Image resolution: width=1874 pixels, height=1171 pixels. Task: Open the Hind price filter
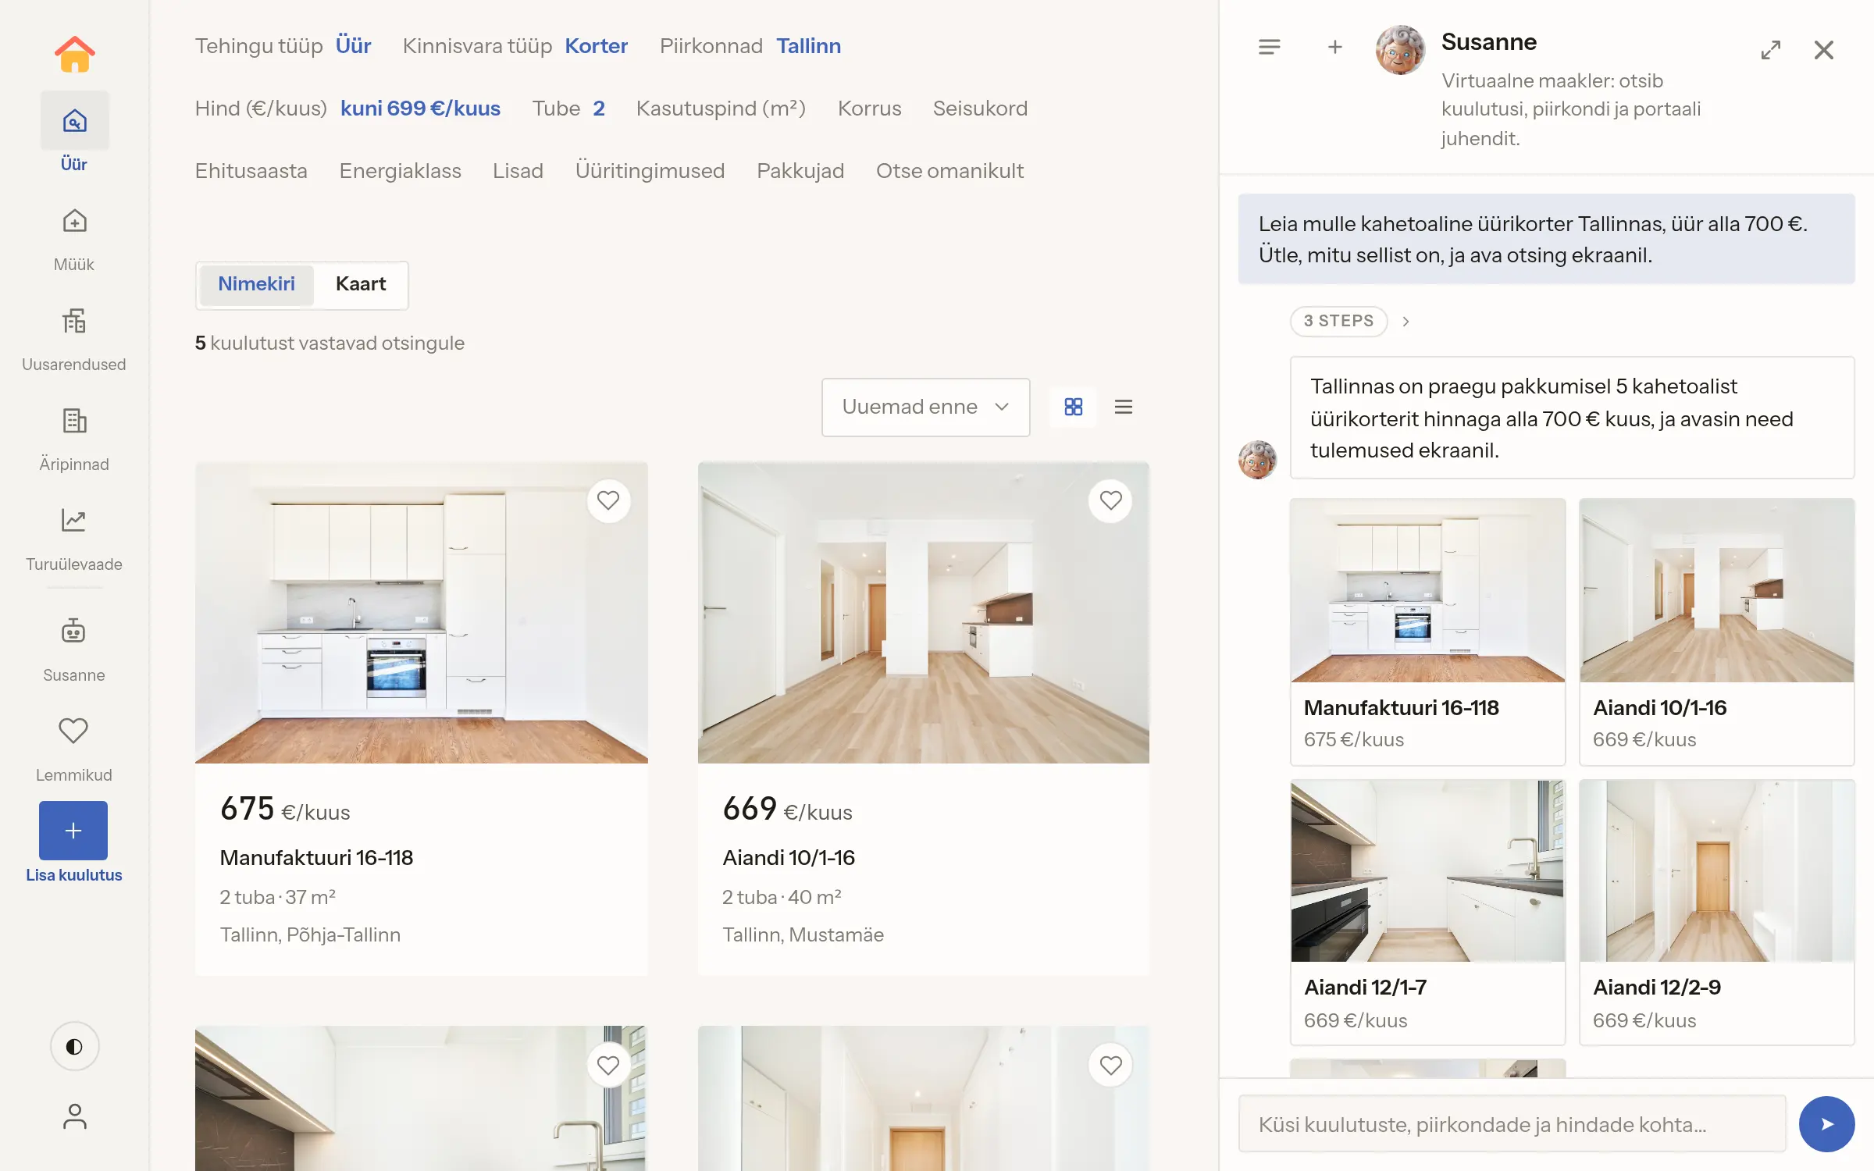click(x=347, y=109)
